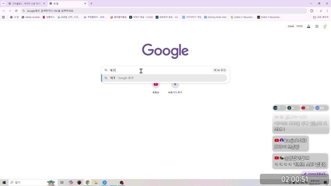Image resolution: width=331 pixels, height=186 pixels.
Task: Click the Windows Start button
Action: [4, 183]
